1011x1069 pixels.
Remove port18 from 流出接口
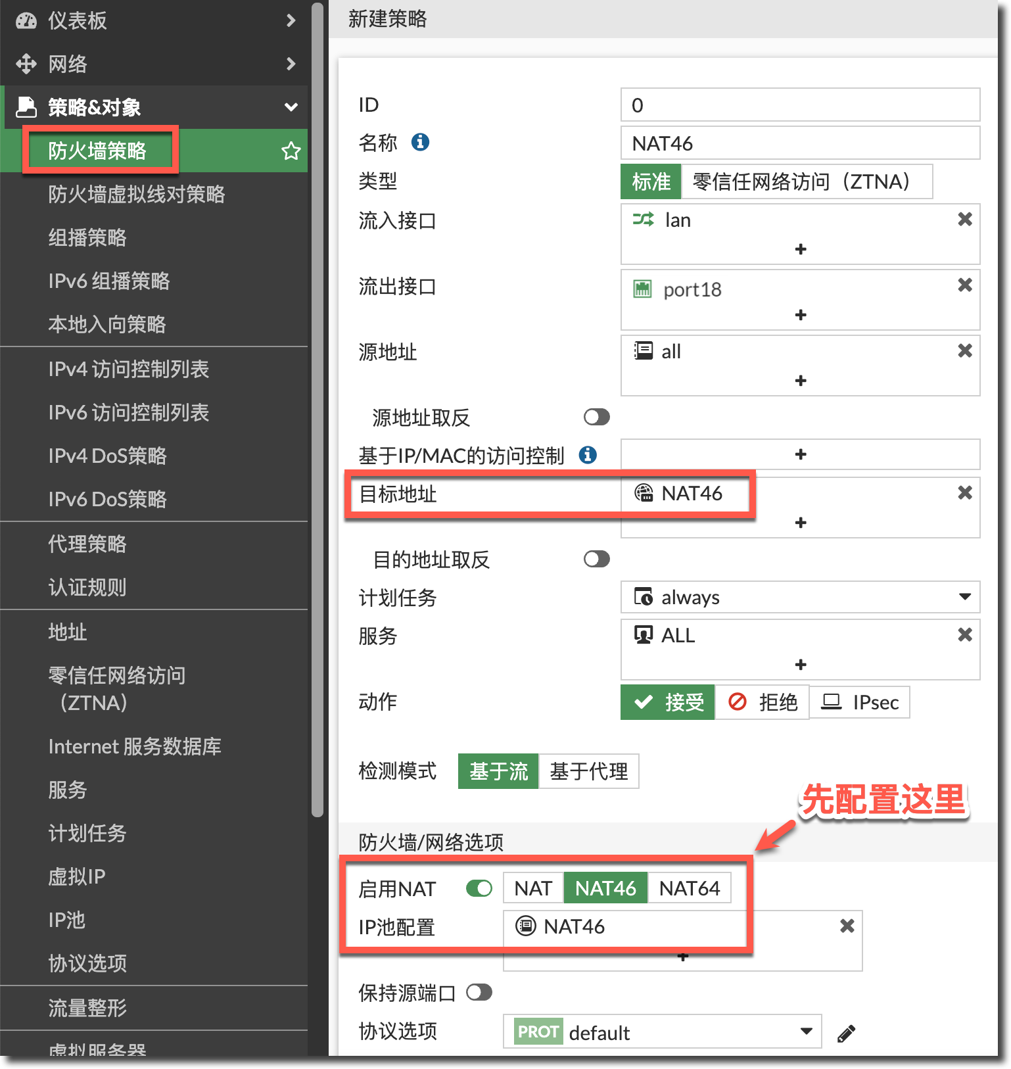(964, 285)
